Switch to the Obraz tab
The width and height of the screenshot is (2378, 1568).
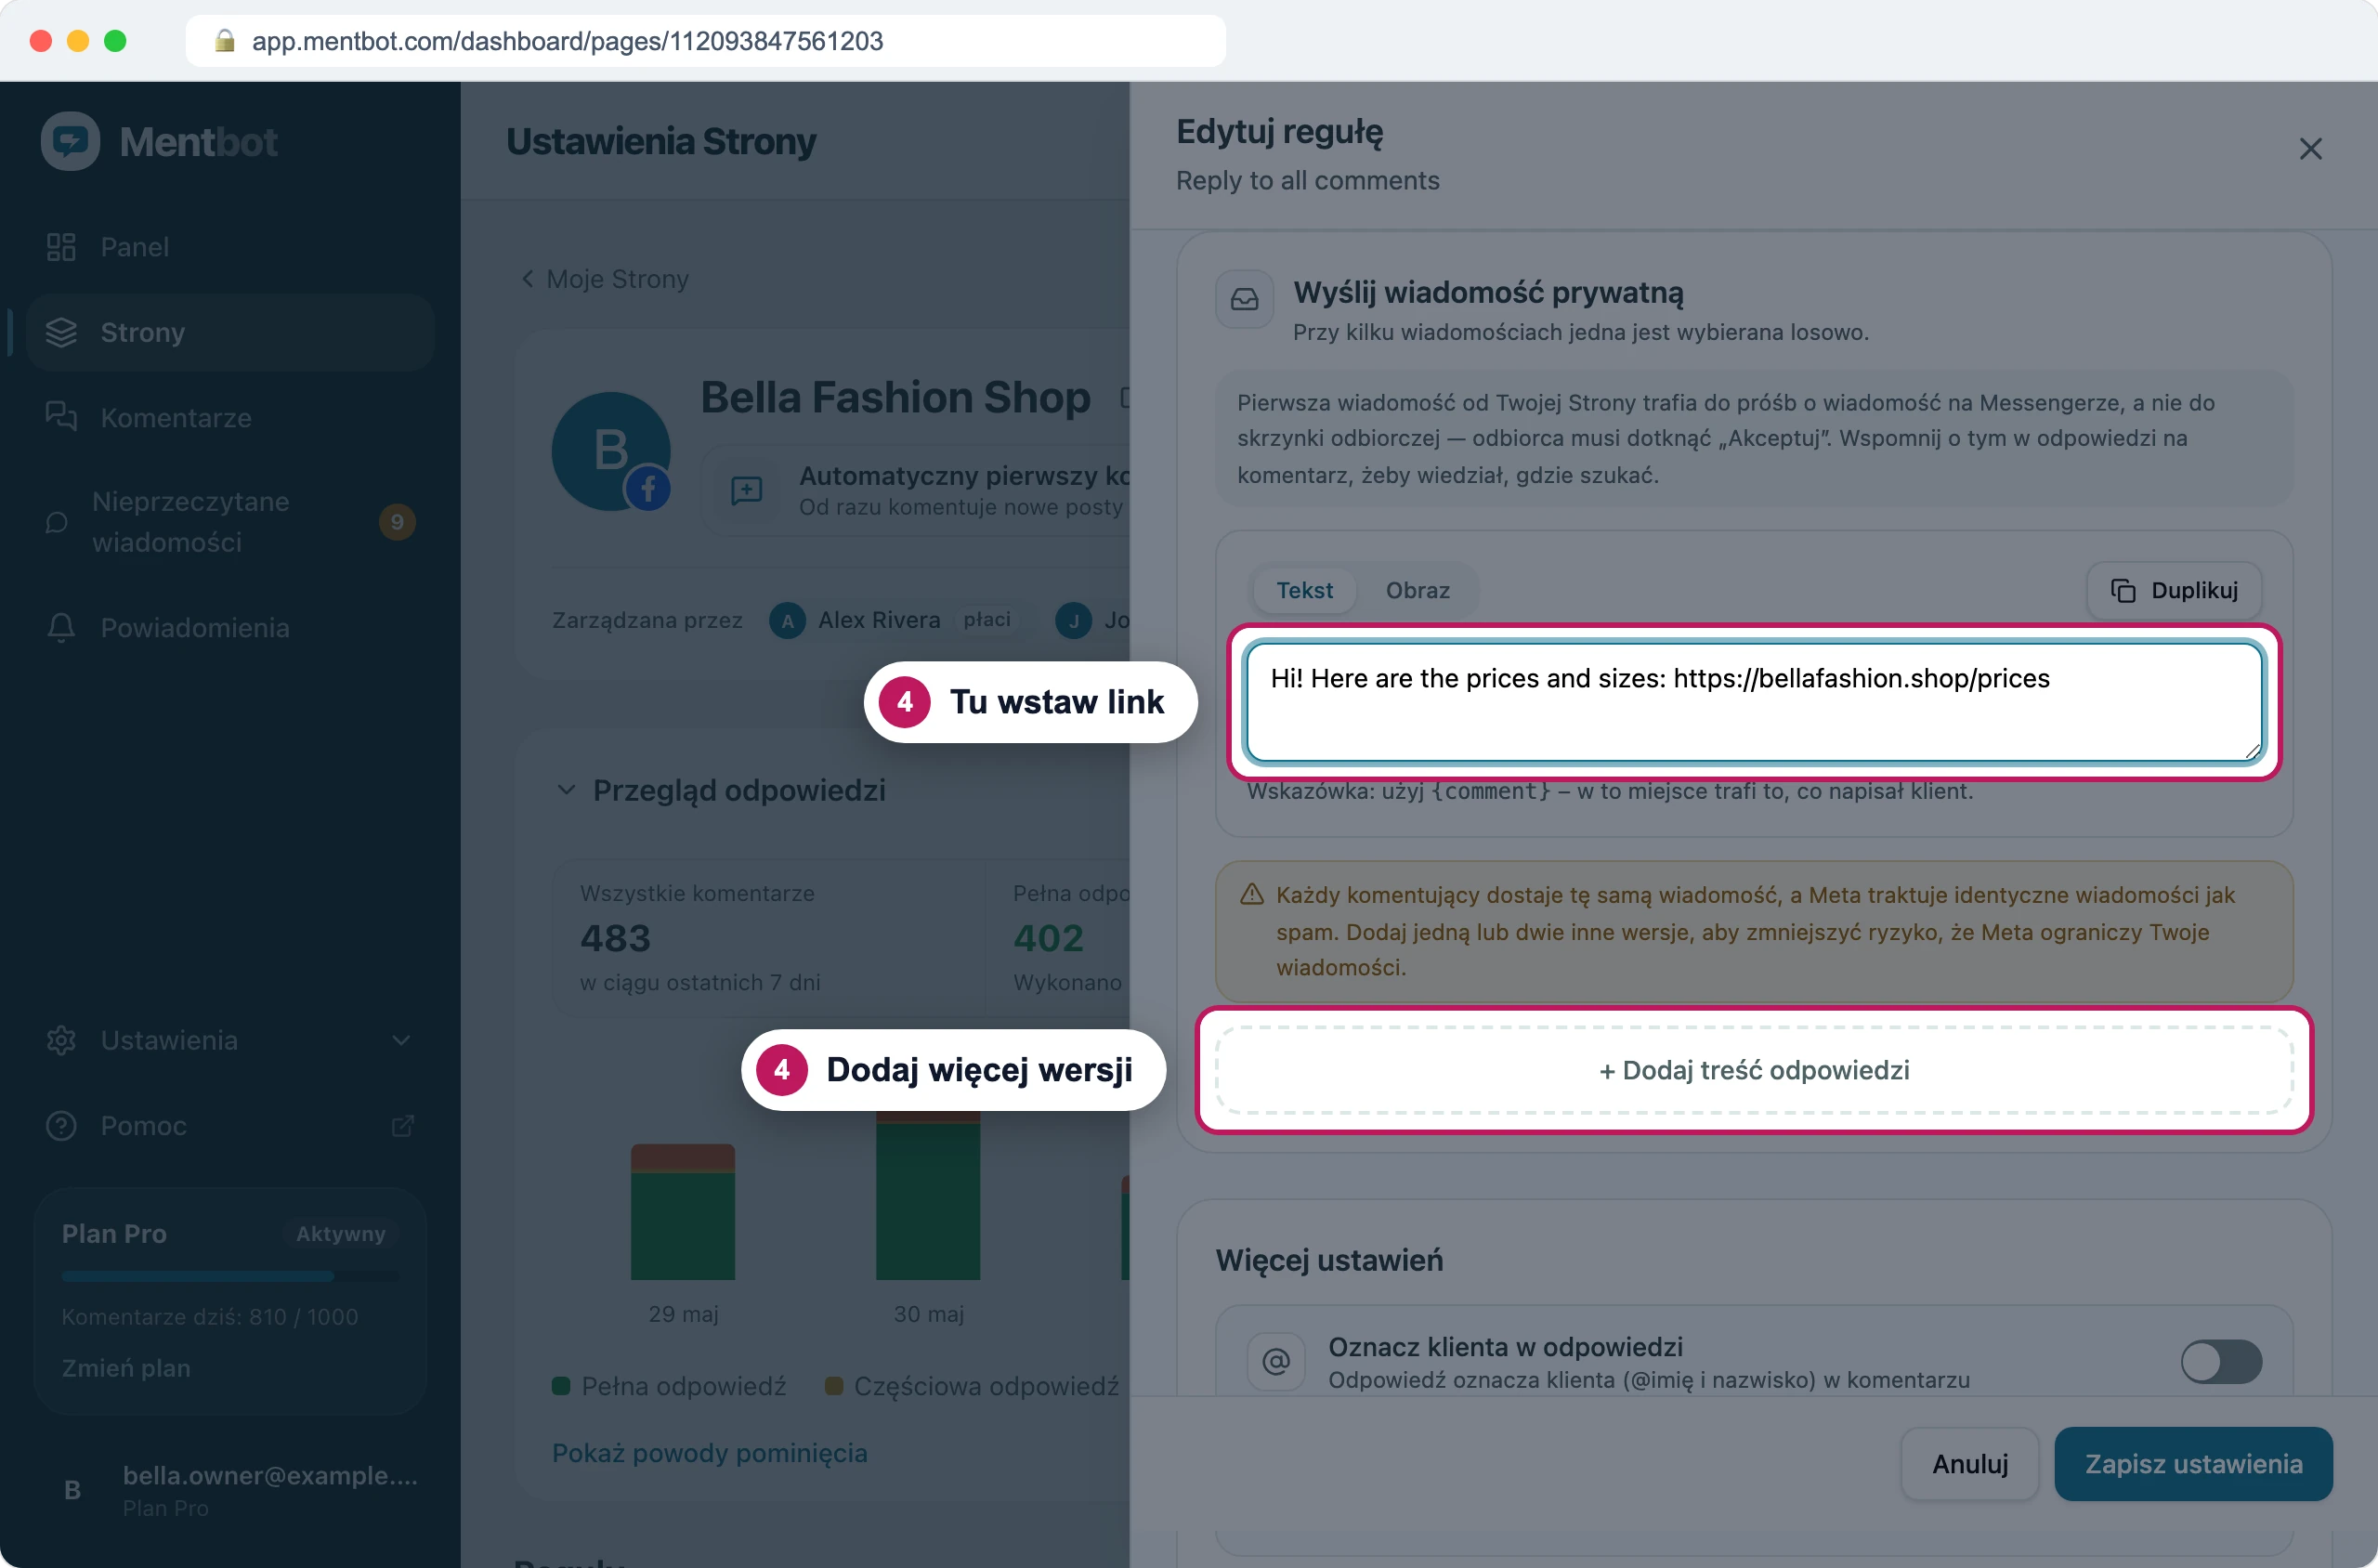point(1417,590)
